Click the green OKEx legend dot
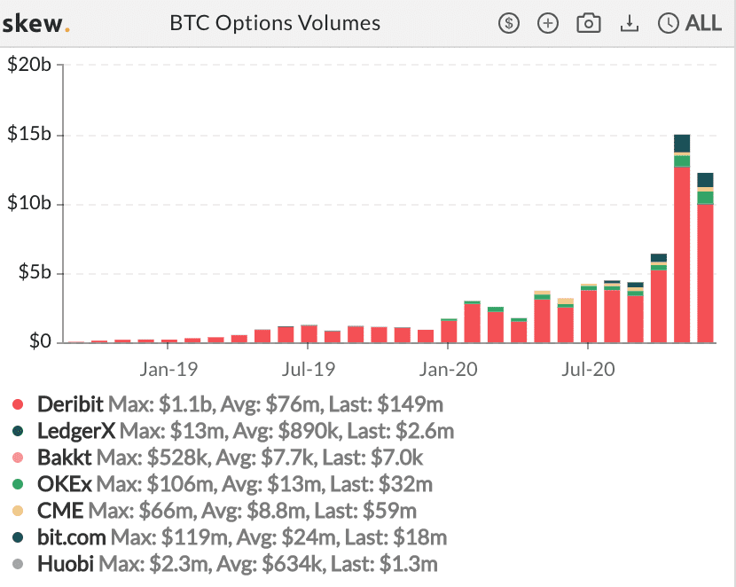The width and height of the screenshot is (736, 587). point(18,484)
